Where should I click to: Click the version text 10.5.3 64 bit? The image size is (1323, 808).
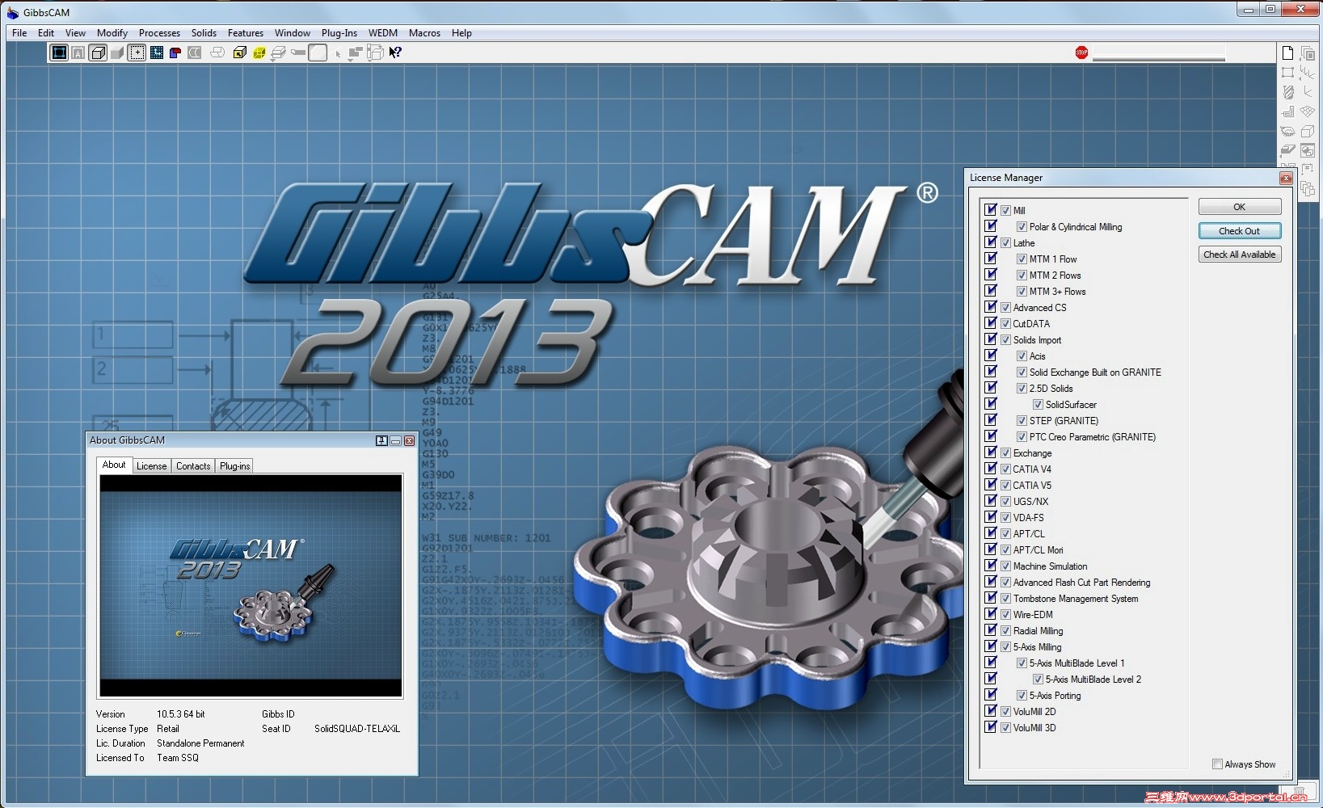coord(181,714)
